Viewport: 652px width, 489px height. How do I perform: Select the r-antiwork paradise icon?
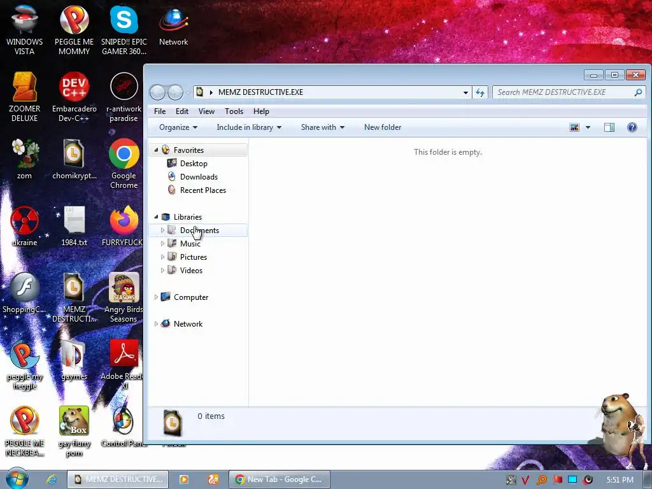(124, 97)
